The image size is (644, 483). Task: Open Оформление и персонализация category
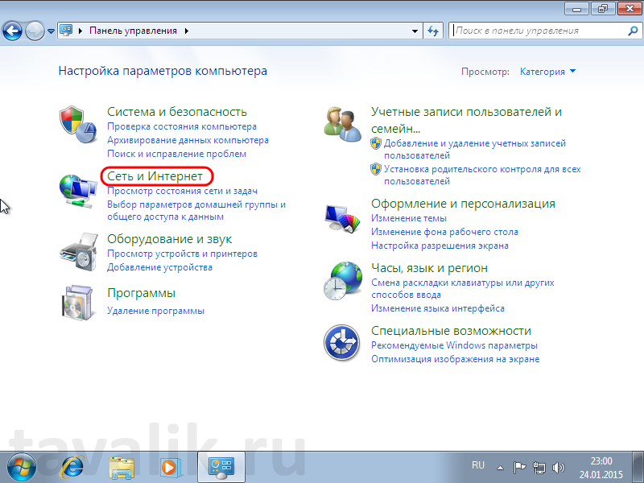click(x=464, y=204)
